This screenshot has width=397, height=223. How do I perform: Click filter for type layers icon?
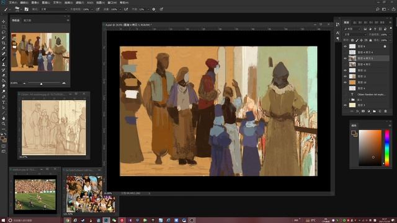pyautogui.click(x=375, y=29)
